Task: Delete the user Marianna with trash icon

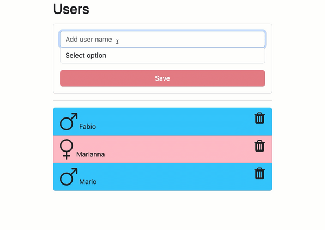Action: pyautogui.click(x=259, y=146)
